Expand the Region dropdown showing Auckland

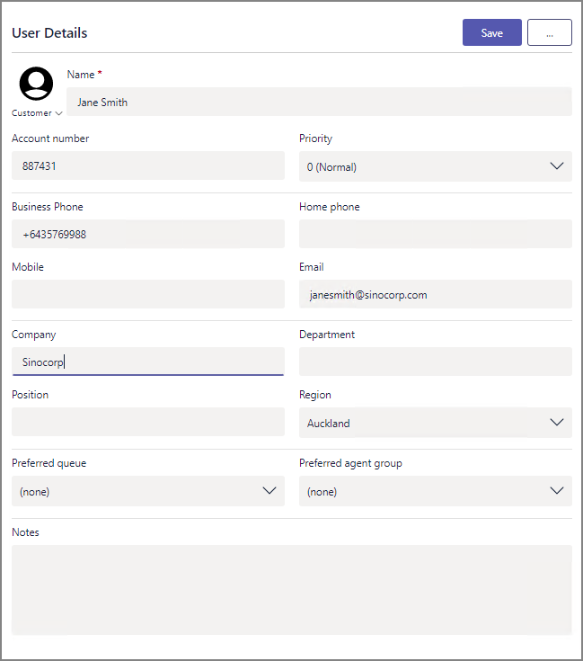click(436, 423)
